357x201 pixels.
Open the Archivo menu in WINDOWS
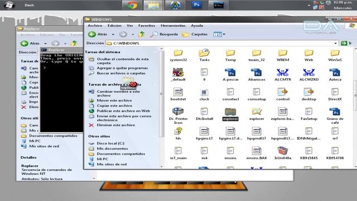tap(95, 26)
